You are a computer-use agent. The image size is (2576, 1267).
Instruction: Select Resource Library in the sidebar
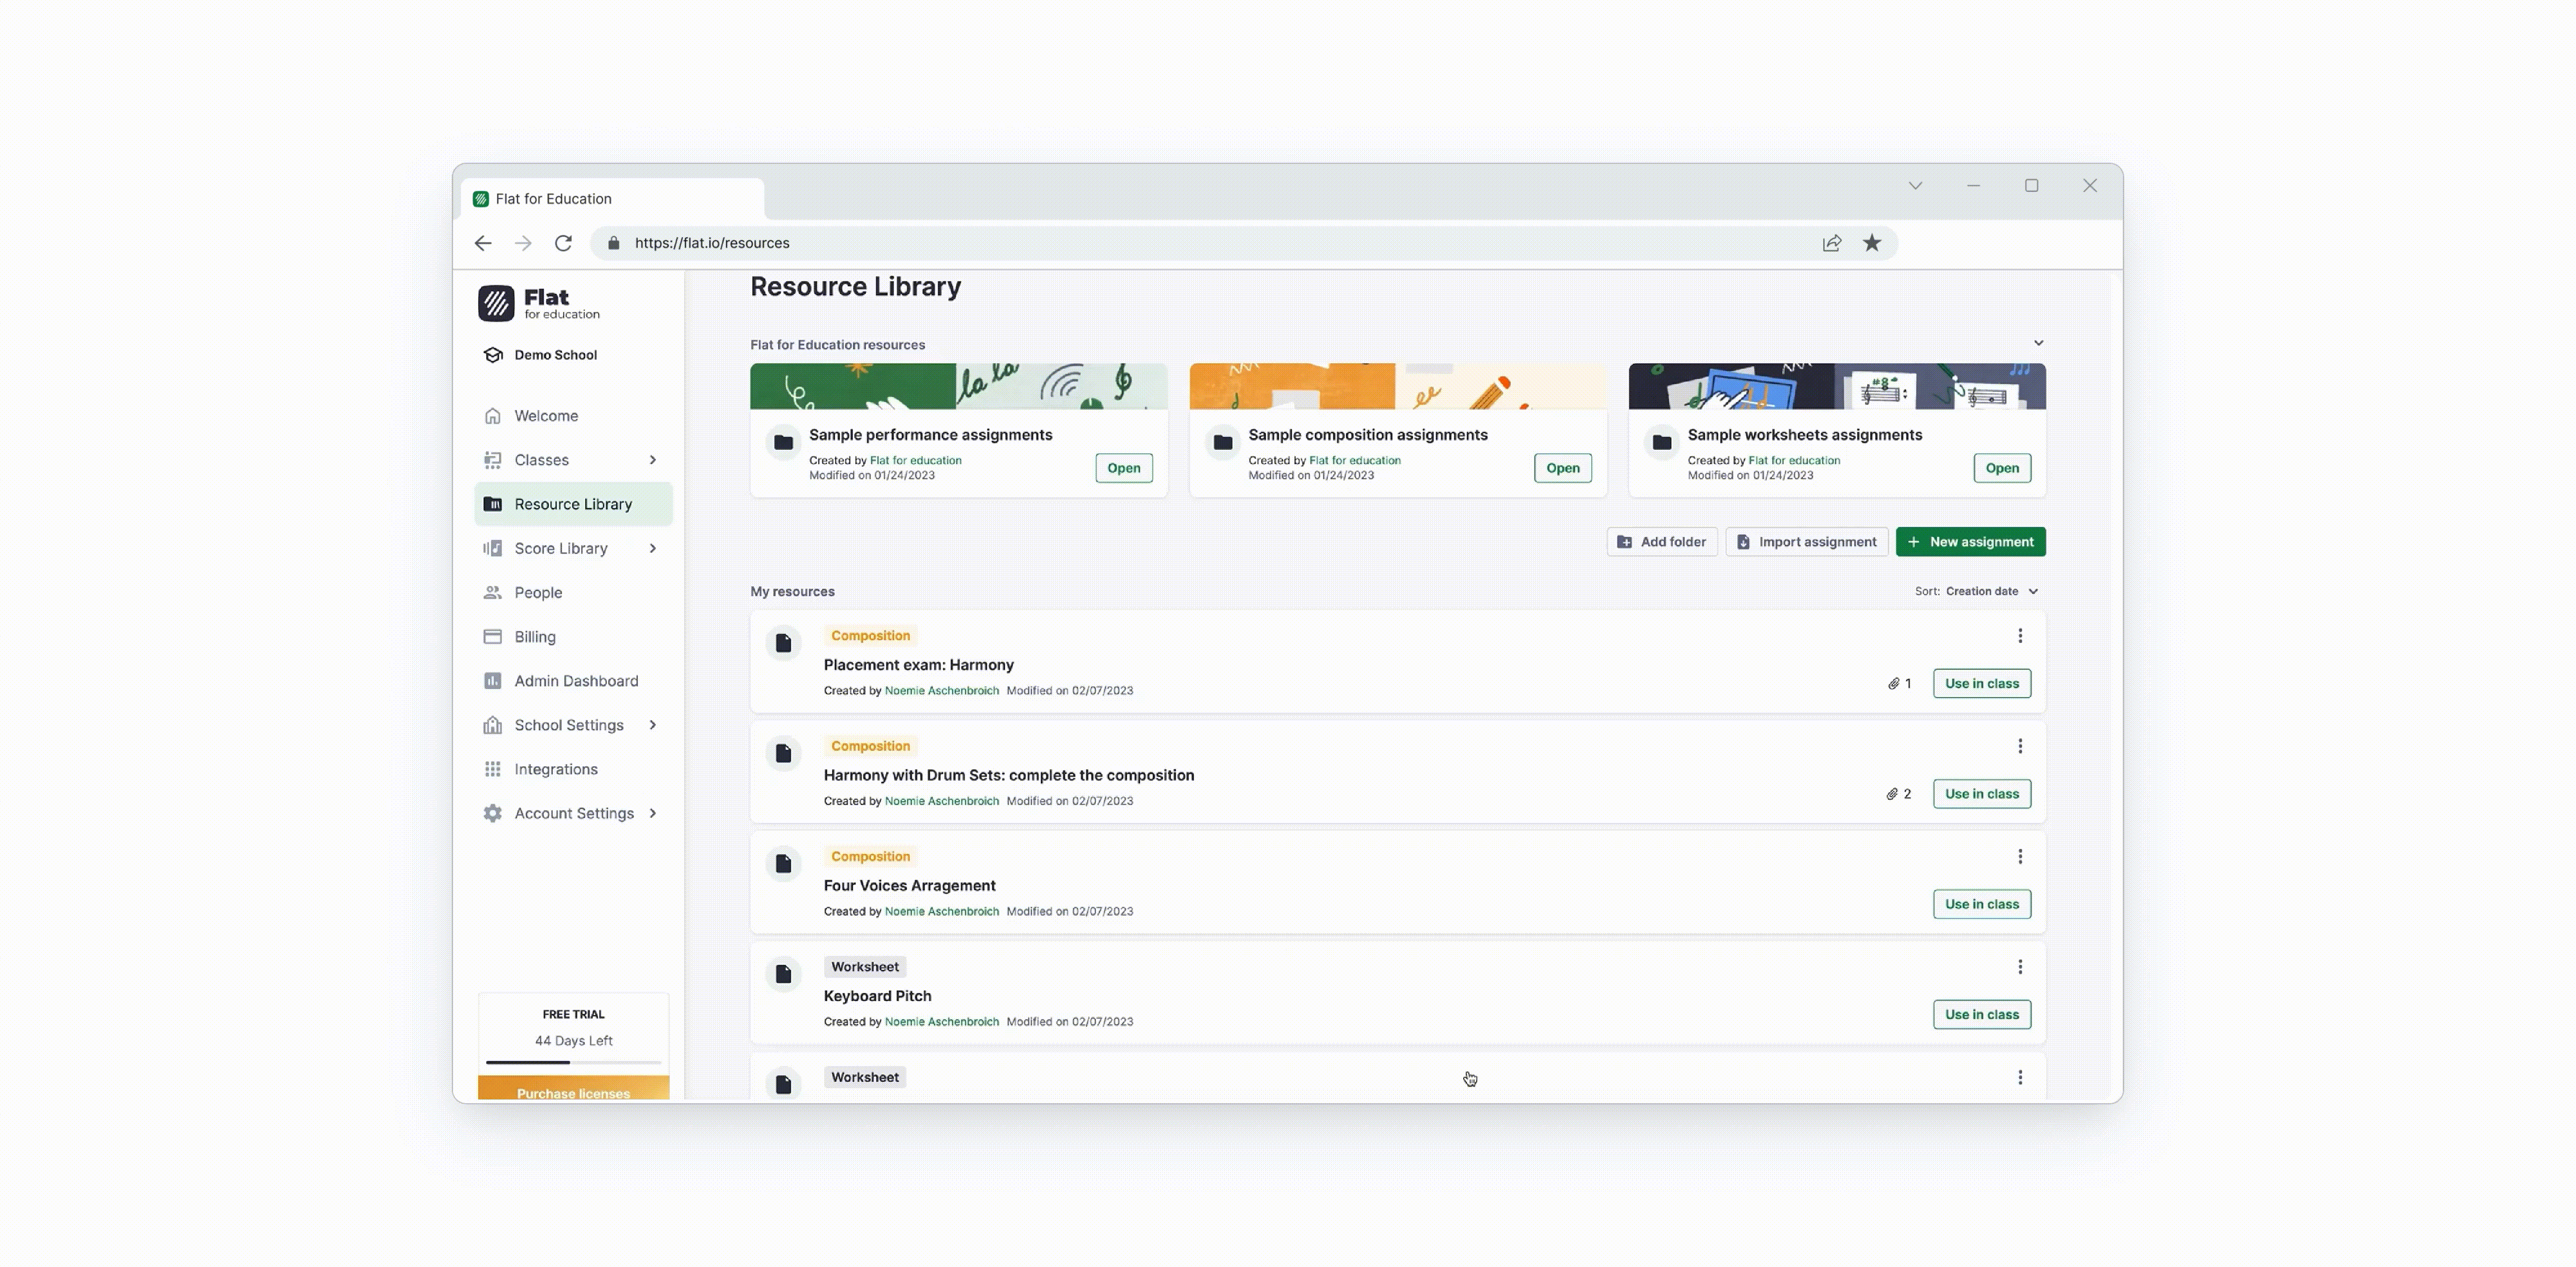coord(574,504)
